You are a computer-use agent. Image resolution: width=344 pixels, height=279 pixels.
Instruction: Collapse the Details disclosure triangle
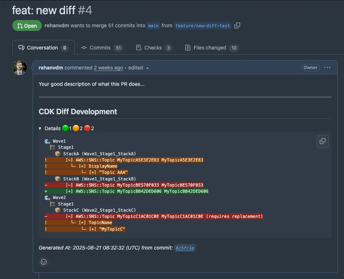coord(40,128)
